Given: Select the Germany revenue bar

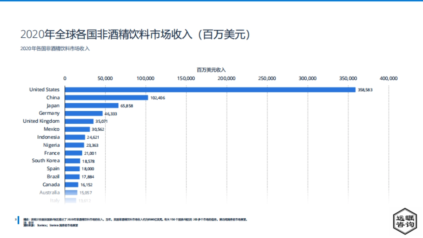Looking at the screenshot, I should coord(84,113).
